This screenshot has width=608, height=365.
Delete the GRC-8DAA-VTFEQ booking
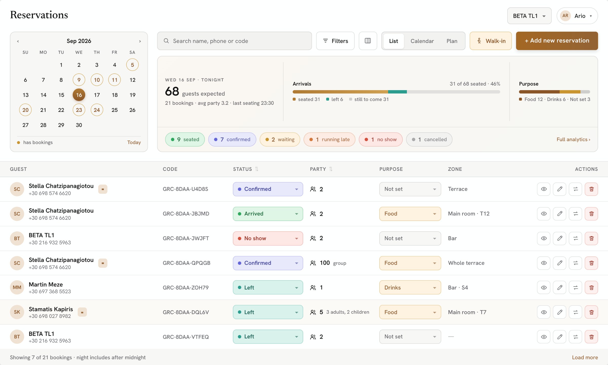[591, 337]
